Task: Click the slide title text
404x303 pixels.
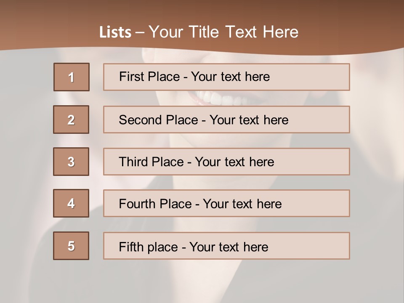Action: (x=199, y=32)
